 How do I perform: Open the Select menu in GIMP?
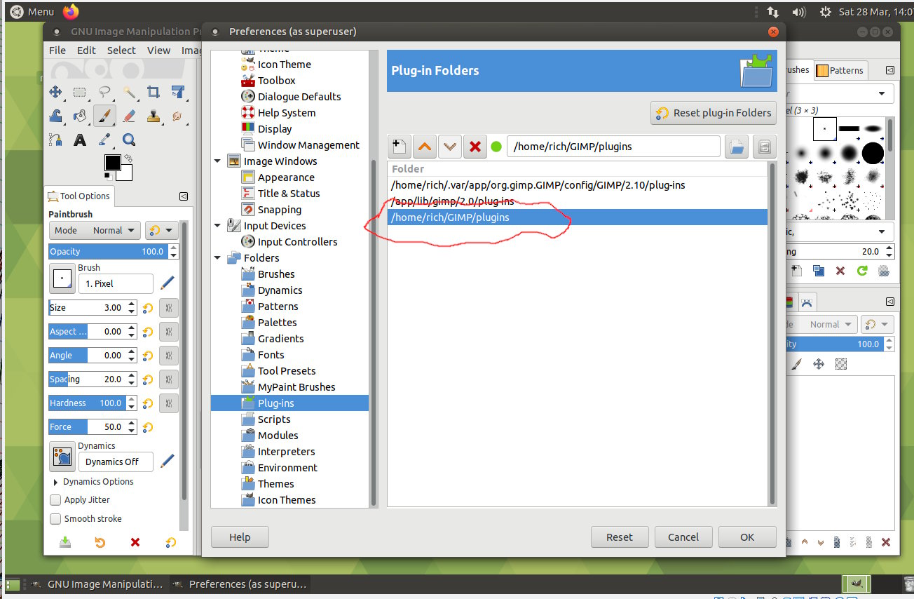[121, 51]
